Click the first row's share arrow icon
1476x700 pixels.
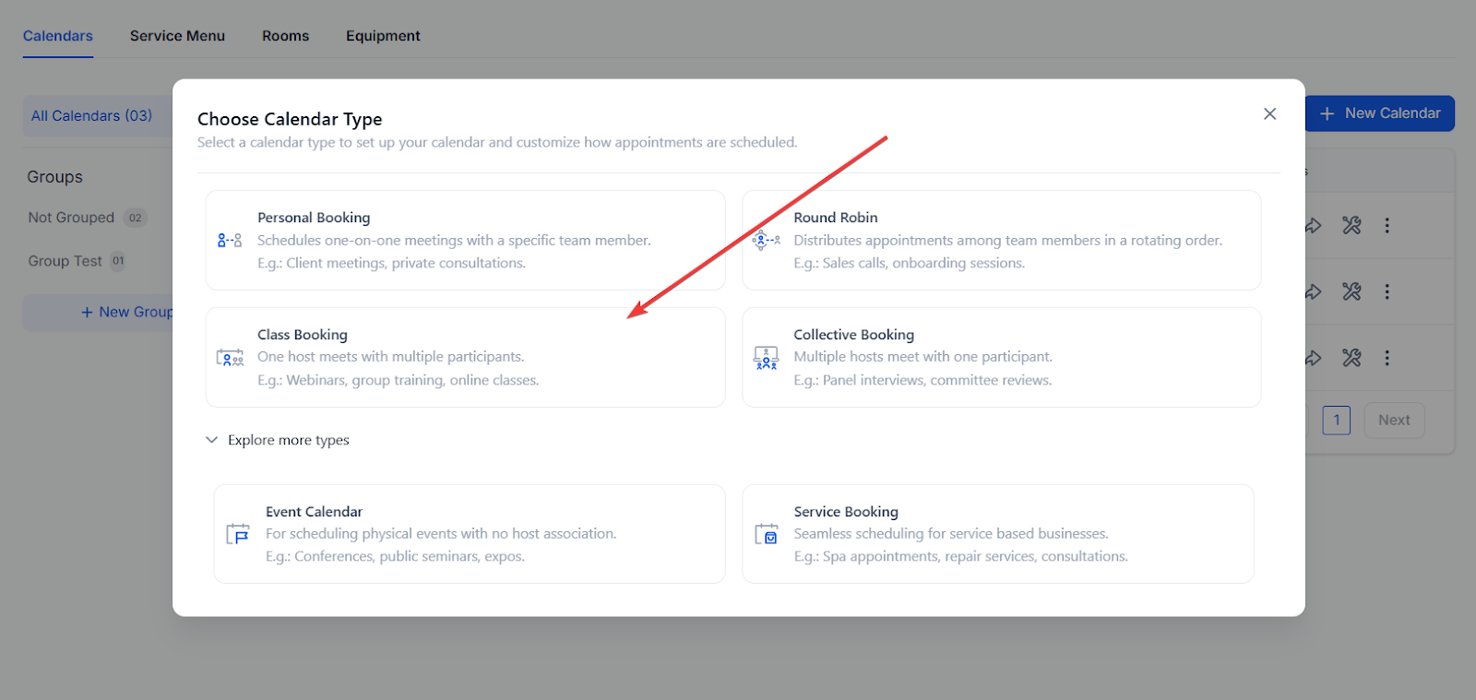[1314, 225]
